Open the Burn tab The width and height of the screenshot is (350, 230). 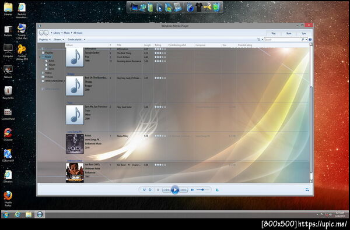coord(289,33)
